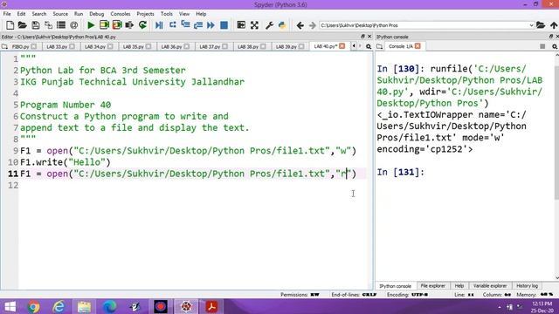Go forward with the right arrow
559x314 pixels.
[x=313, y=25]
